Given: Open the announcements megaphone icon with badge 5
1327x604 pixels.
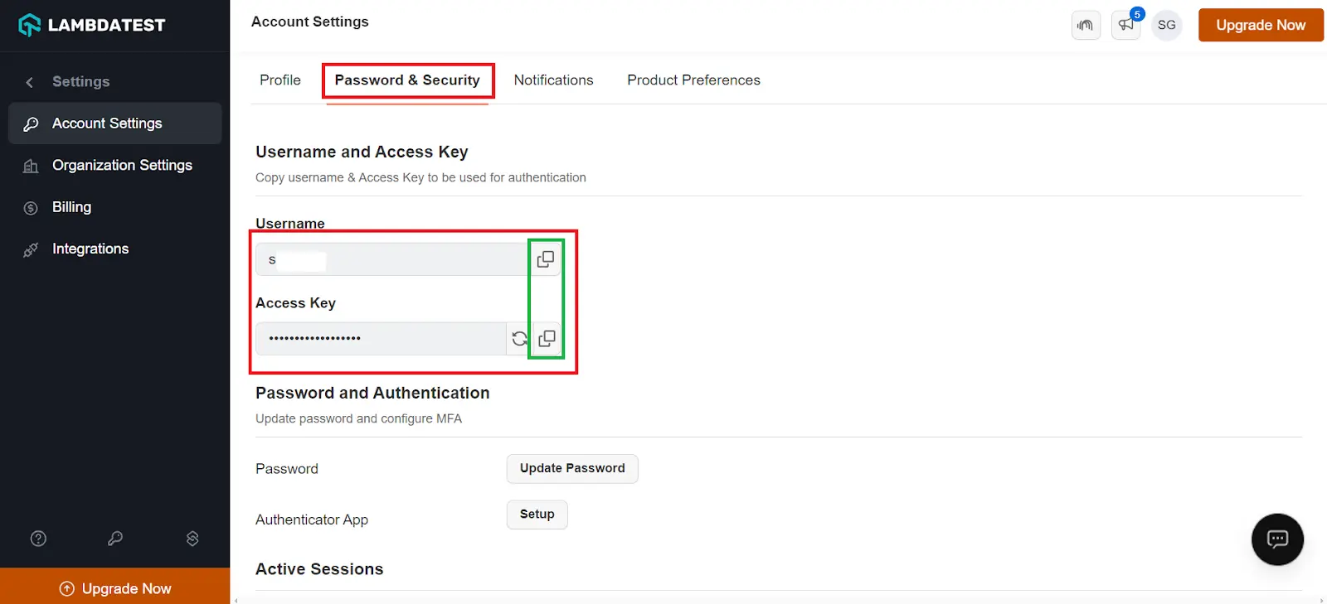Looking at the screenshot, I should 1125,25.
